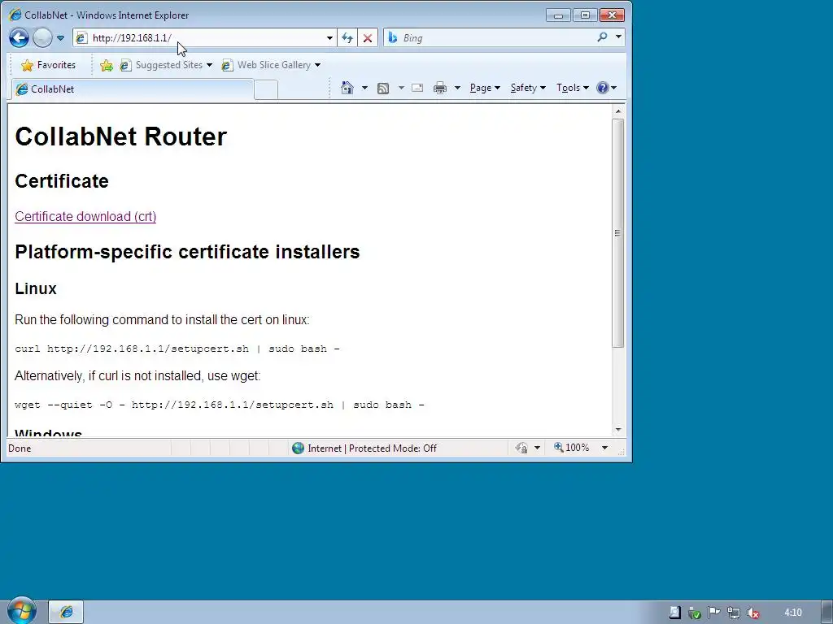Open the Help question mark menu
The image size is (833, 624).
click(x=606, y=88)
